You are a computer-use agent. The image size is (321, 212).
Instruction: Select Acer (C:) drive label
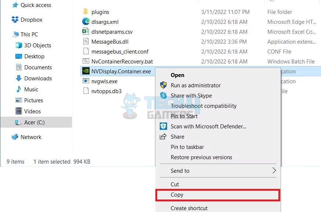pyautogui.click(x=35, y=122)
